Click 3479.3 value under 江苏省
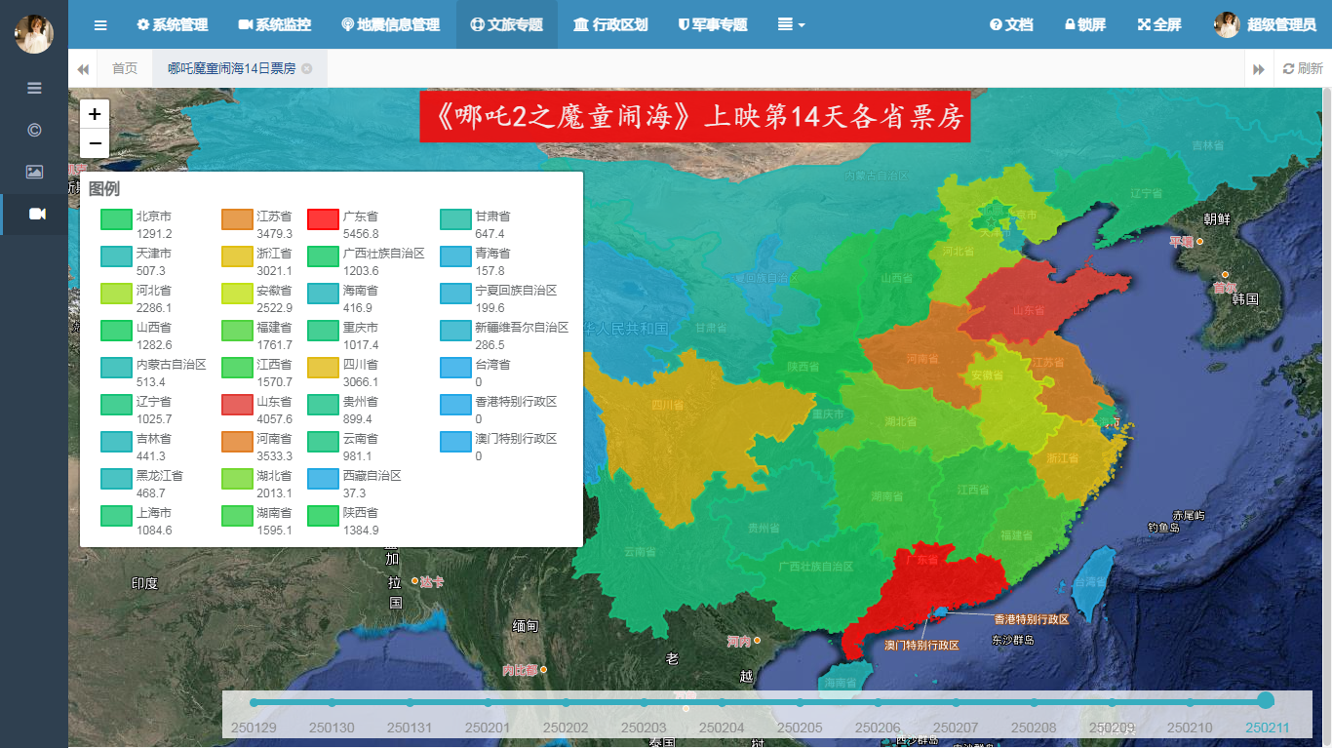 click(274, 234)
